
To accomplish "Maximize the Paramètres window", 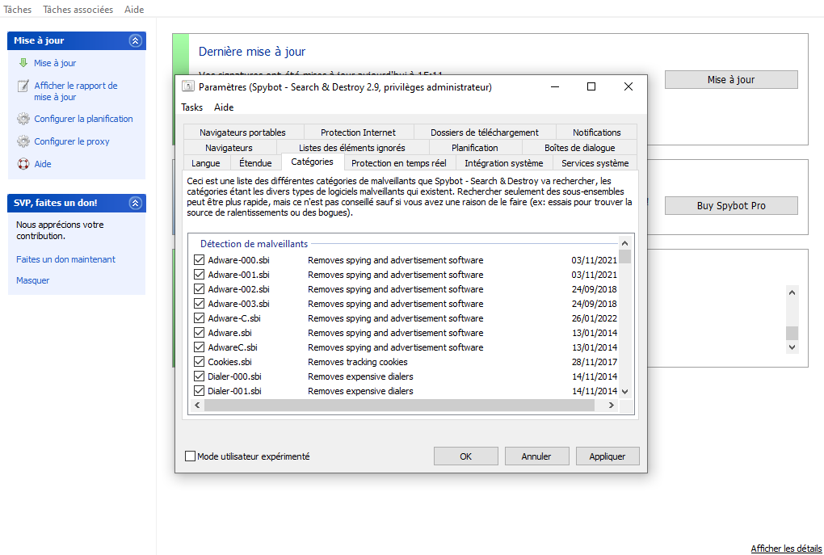I will [x=591, y=86].
